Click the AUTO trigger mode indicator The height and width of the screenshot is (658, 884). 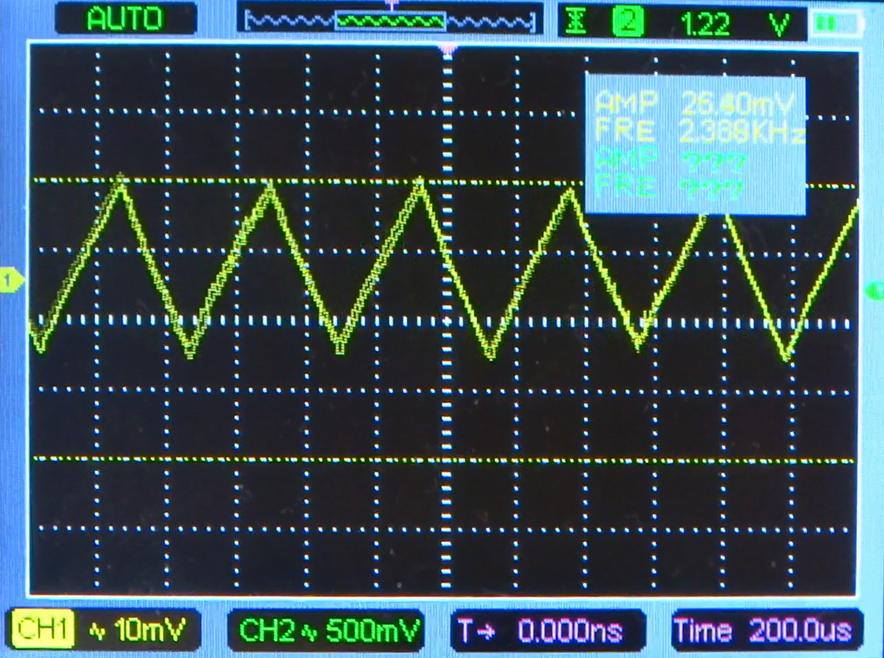tap(125, 19)
